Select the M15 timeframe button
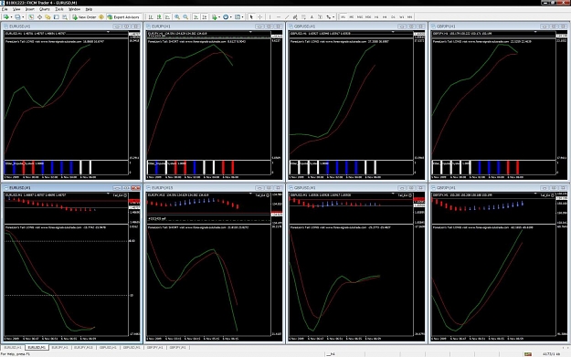This screenshot has height=357, width=571. [360, 16]
